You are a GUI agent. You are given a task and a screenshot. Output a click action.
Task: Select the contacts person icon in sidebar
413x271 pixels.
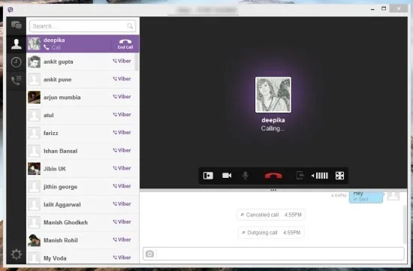point(17,44)
